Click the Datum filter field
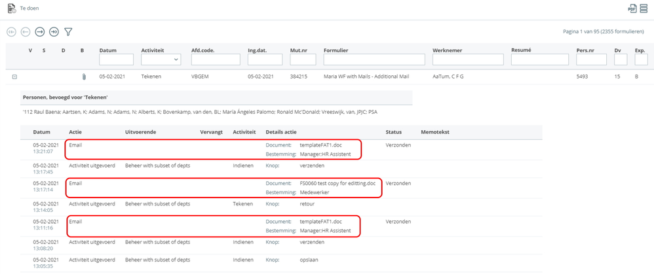Screen dimensions: 654x274 point(116,60)
